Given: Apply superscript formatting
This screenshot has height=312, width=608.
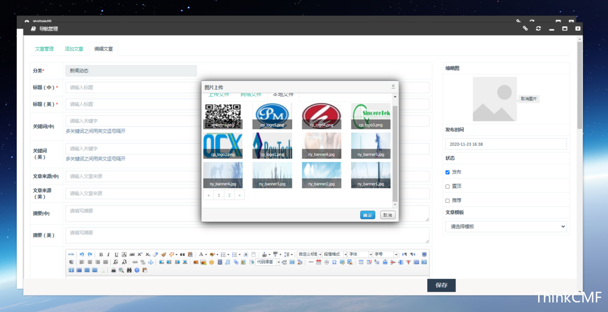Looking at the screenshot, I should pos(140,254).
